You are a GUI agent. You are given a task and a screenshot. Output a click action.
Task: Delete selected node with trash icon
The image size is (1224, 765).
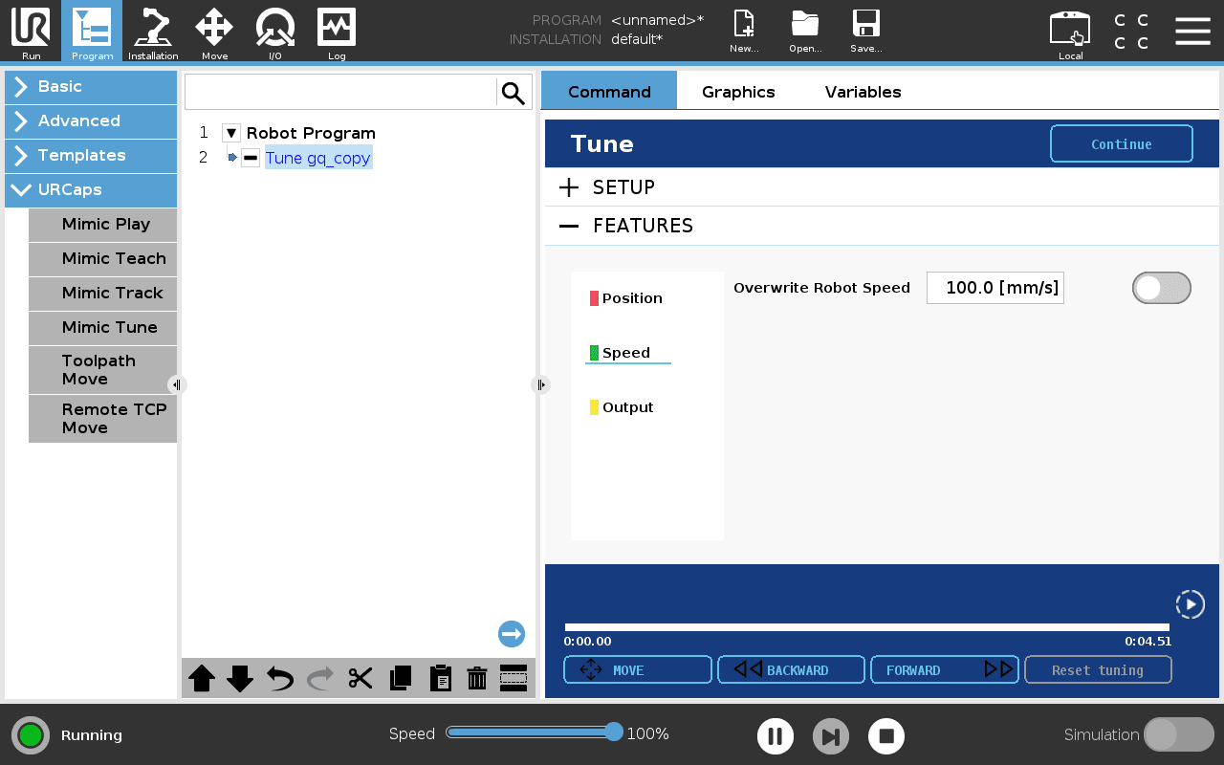pyautogui.click(x=476, y=678)
